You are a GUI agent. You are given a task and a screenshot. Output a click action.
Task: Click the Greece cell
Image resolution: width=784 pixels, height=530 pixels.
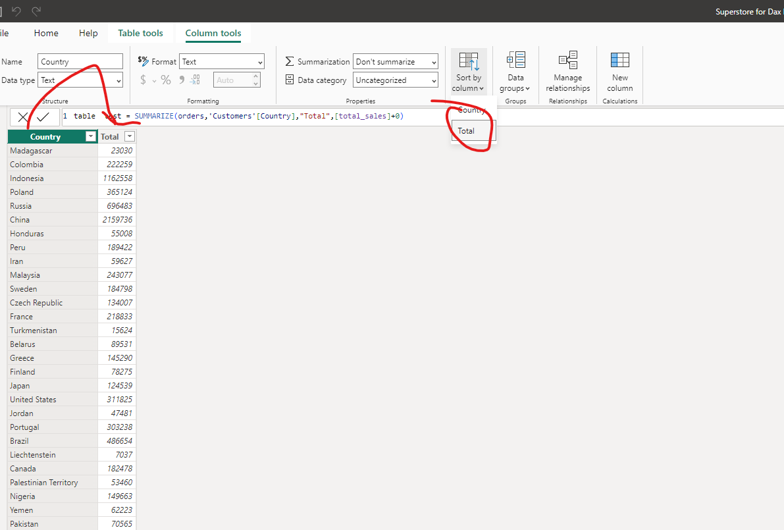tap(53, 358)
